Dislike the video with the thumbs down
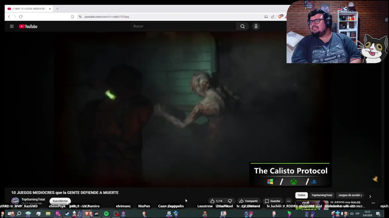The image size is (389, 218). (x=230, y=201)
